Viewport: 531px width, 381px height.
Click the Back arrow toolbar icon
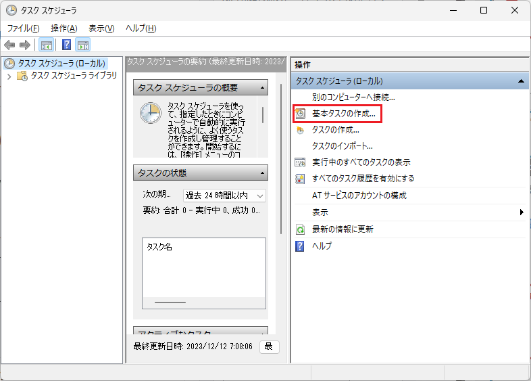[x=9, y=45]
